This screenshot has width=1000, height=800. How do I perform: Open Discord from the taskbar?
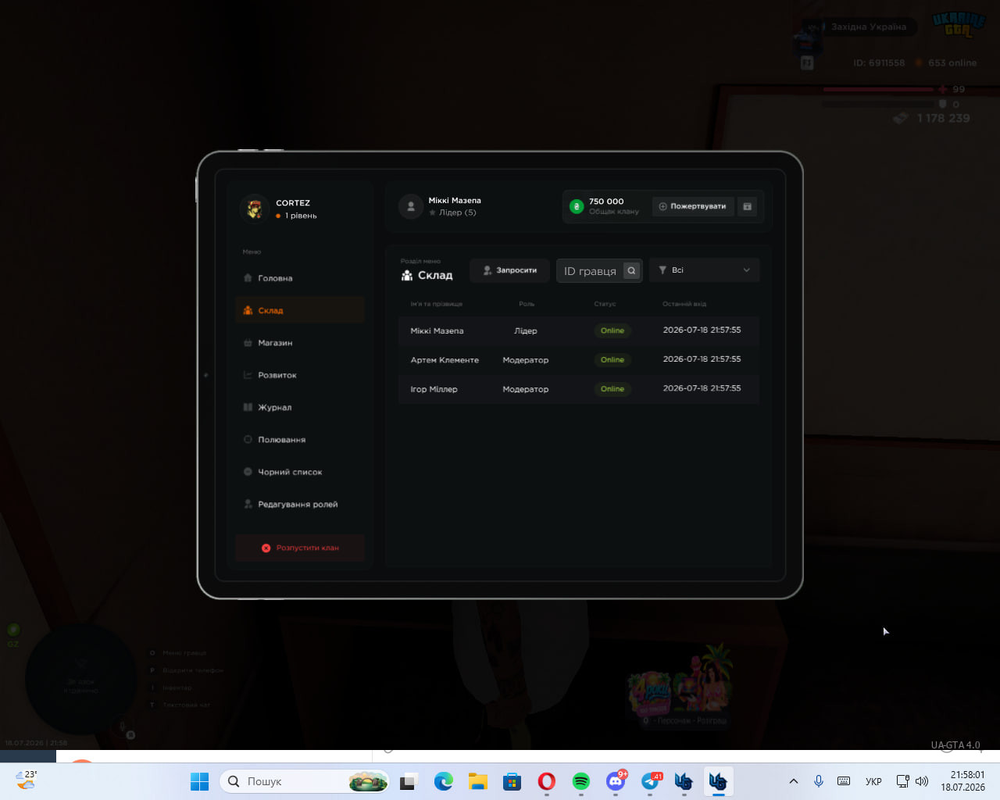click(x=616, y=781)
